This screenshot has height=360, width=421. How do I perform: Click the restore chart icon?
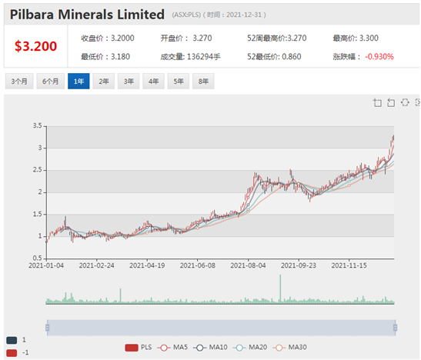(x=405, y=102)
